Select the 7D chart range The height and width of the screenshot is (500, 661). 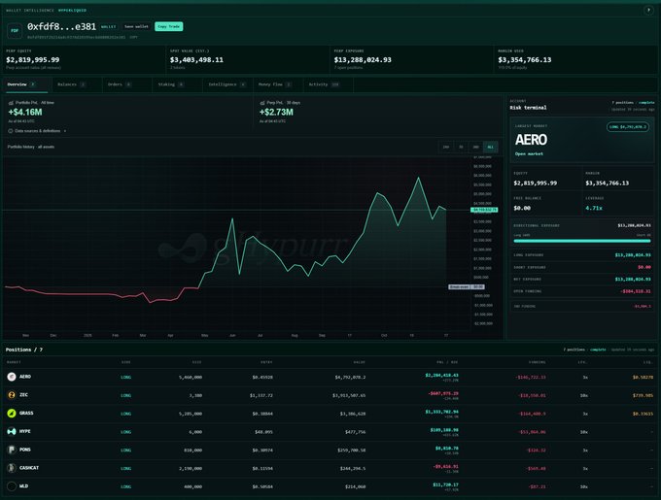coord(461,147)
